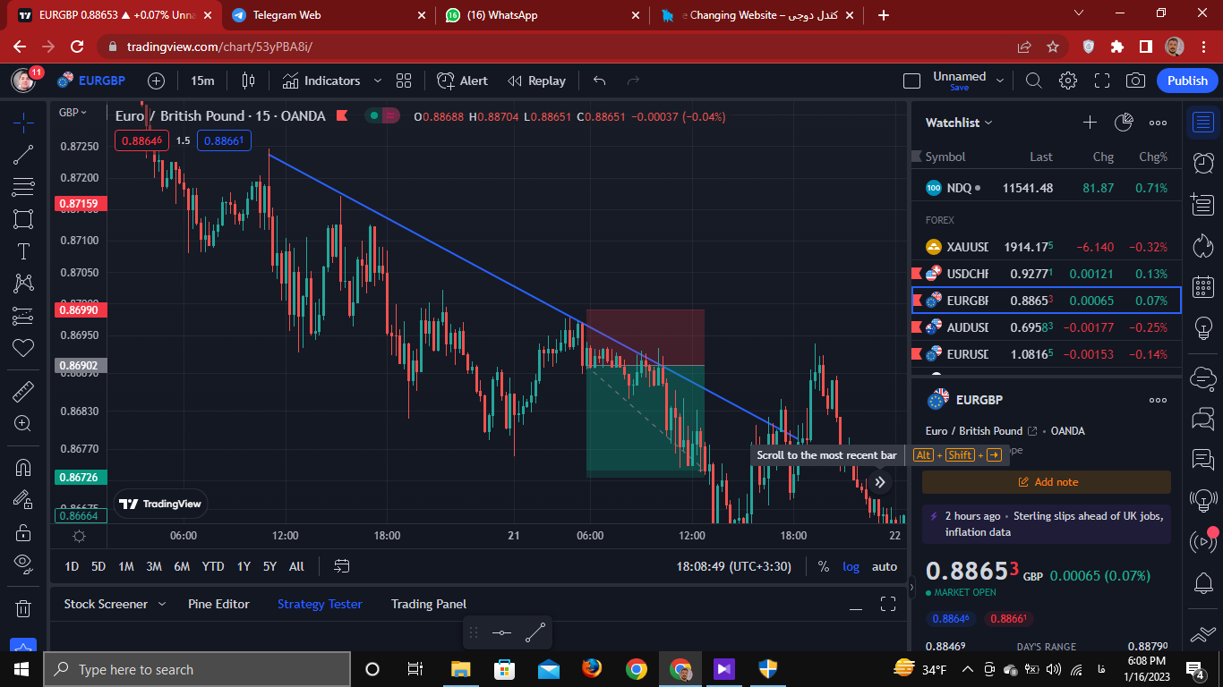This screenshot has width=1223, height=687.
Task: Click the Add note button
Action: pos(1047,482)
